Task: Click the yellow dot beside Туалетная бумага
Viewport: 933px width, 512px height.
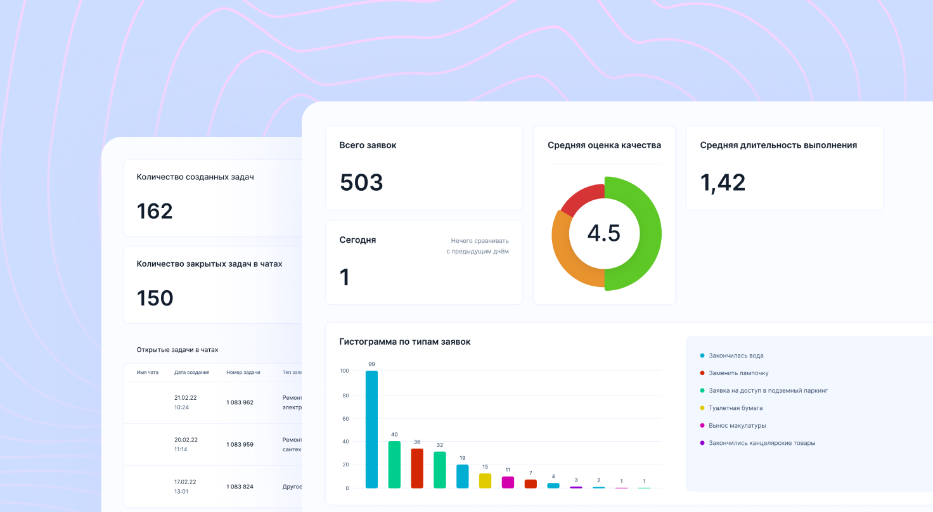Action: point(702,408)
